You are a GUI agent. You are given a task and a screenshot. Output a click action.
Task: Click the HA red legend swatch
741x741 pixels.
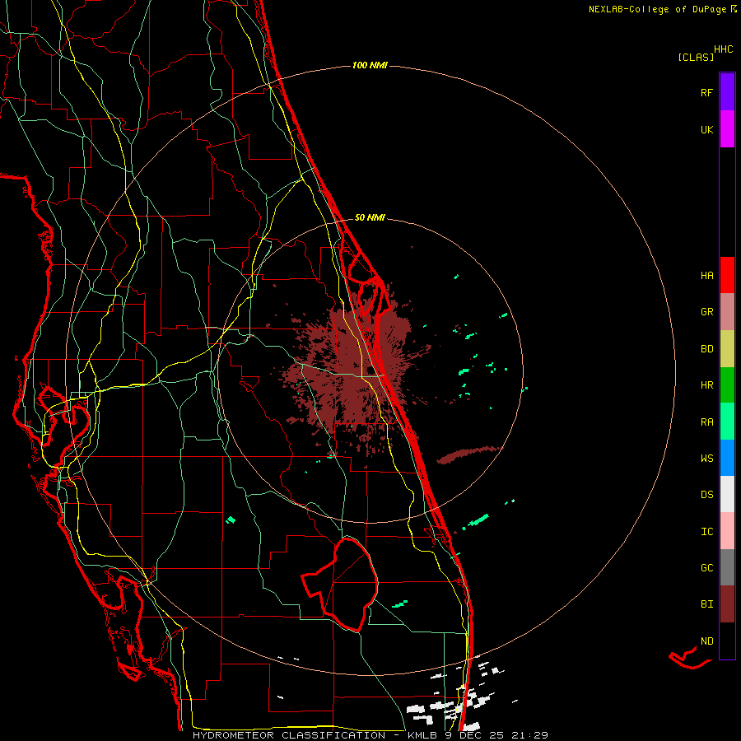(x=727, y=275)
